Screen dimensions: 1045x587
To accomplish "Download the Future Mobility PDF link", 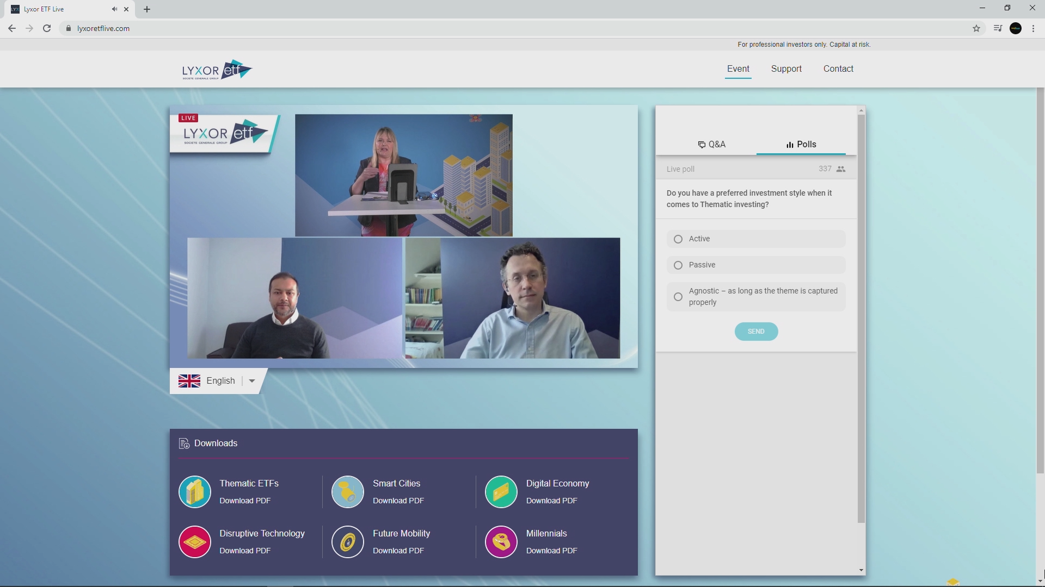I will [x=398, y=551].
